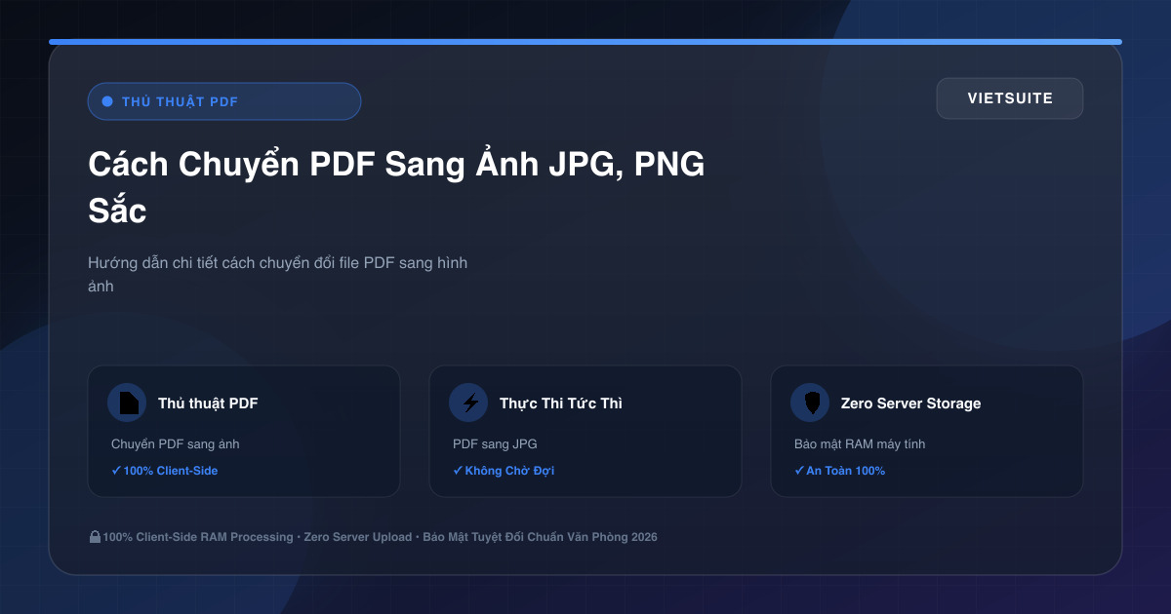
Task: Click the Thủ thuật PDF card title
Action: tap(208, 403)
